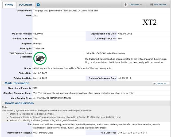171x137 pixels.
Task: Click the Collapse All button
Action: coord(161,84)
